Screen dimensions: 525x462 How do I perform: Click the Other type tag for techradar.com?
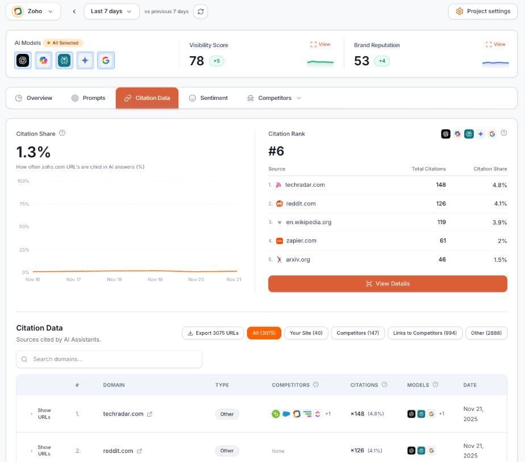point(227,414)
